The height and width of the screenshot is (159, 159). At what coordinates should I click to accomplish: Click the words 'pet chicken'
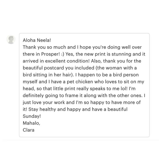coord(80,82)
